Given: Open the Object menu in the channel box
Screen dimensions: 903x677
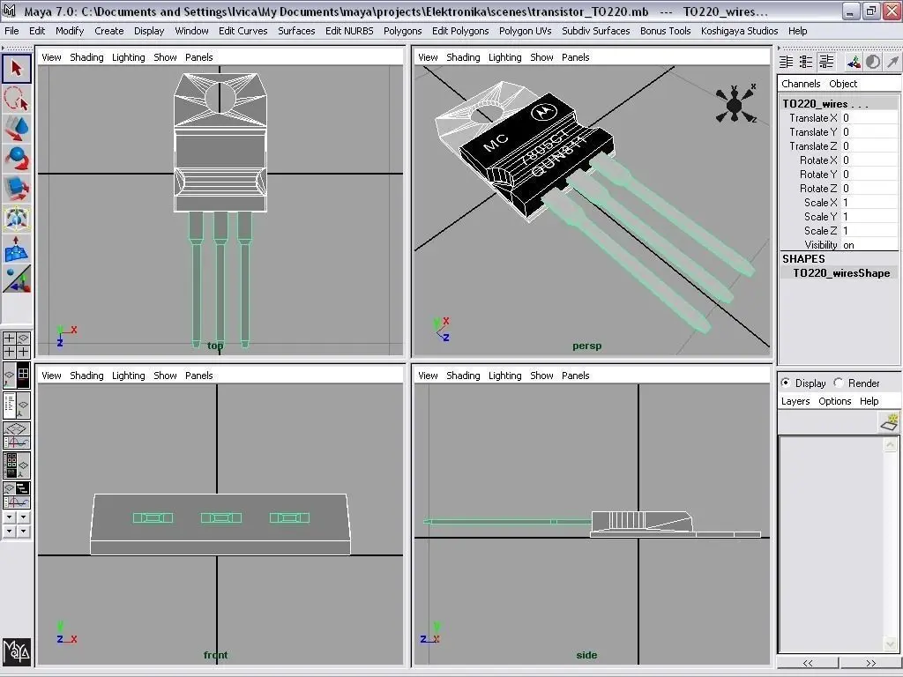Looking at the screenshot, I should click(843, 84).
